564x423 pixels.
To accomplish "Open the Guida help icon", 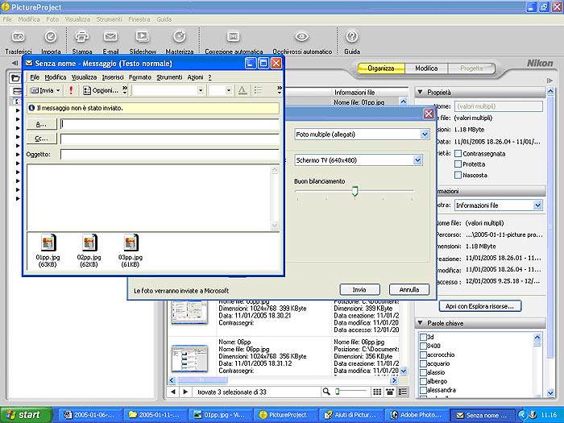I will click(352, 36).
